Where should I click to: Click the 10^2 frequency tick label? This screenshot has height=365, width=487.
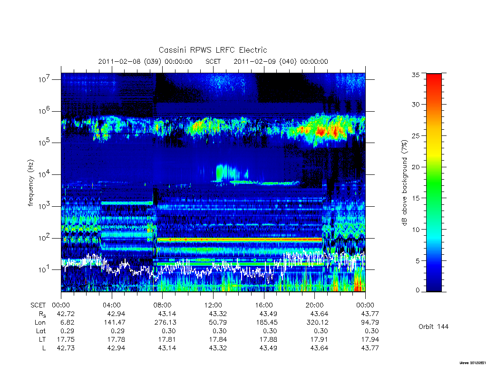[44, 238]
